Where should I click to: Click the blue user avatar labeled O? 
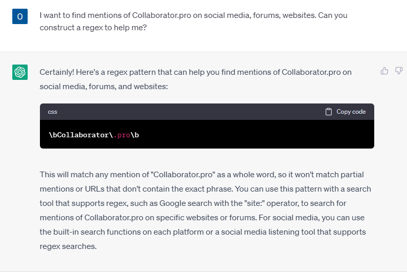pos(19,16)
